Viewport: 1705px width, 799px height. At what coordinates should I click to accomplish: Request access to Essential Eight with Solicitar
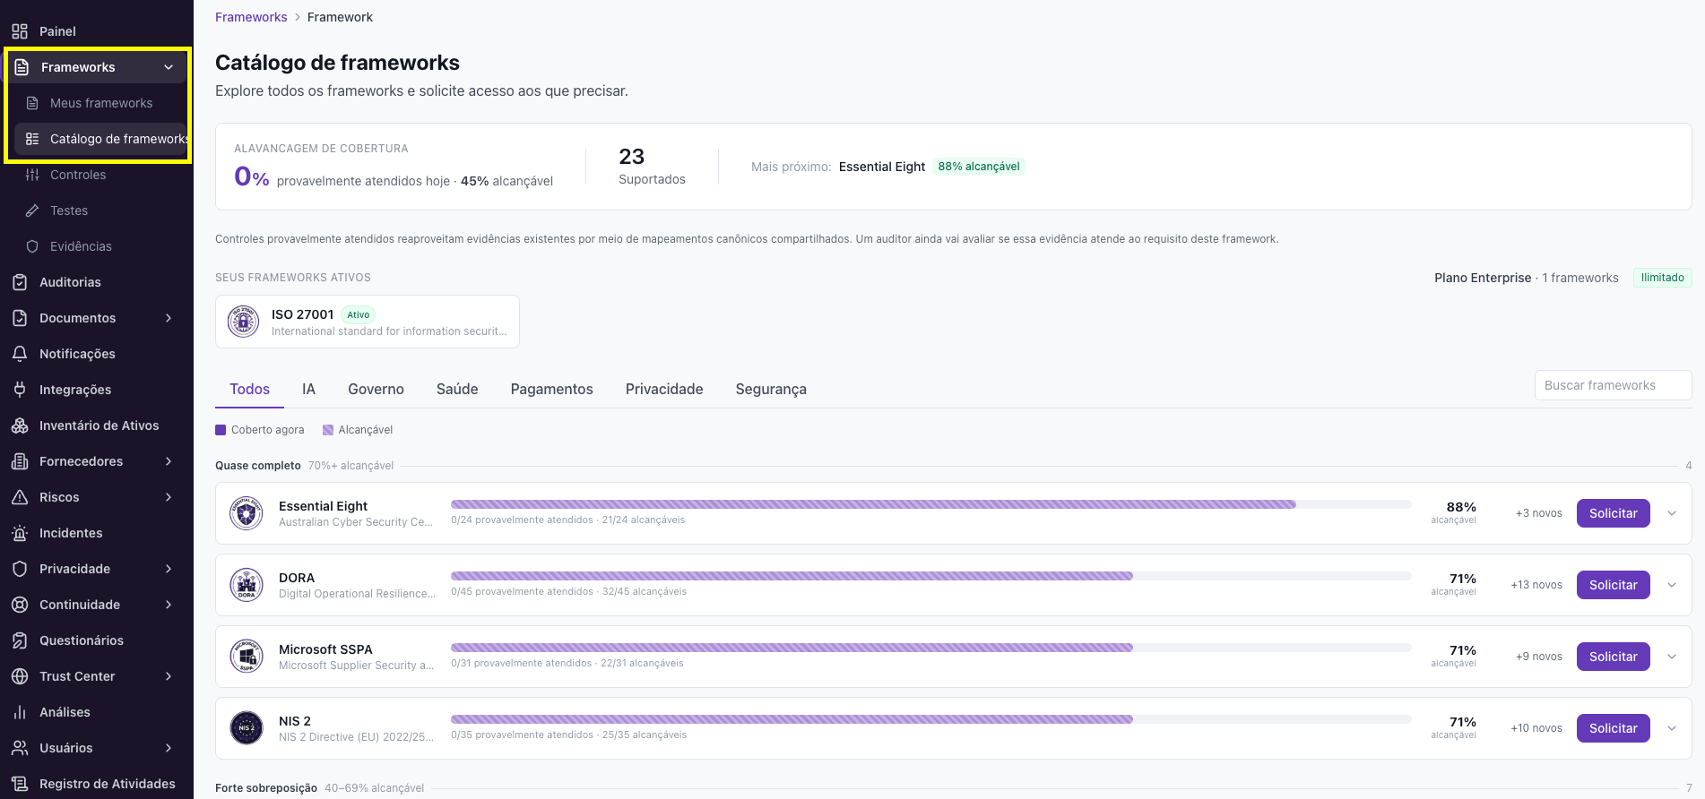point(1613,513)
